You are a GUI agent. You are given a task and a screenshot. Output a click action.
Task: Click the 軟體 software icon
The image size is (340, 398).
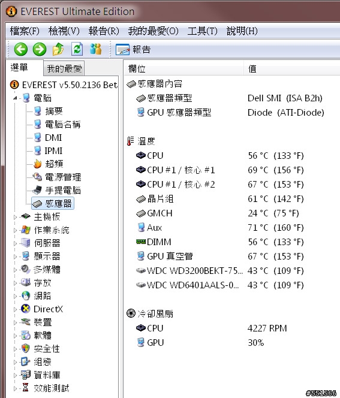pyautogui.click(x=26, y=335)
